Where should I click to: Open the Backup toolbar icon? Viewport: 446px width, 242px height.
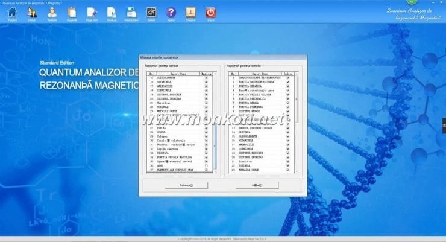tap(111, 13)
